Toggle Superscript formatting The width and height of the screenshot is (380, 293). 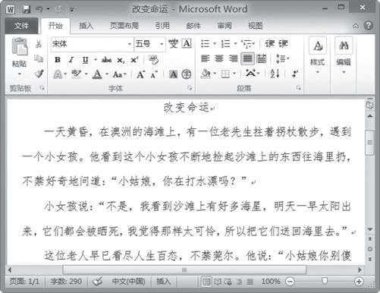[134, 60]
